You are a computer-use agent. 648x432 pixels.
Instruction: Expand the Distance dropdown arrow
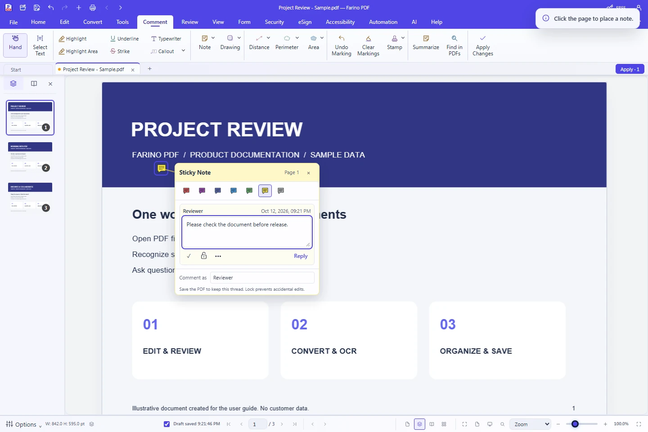point(268,38)
